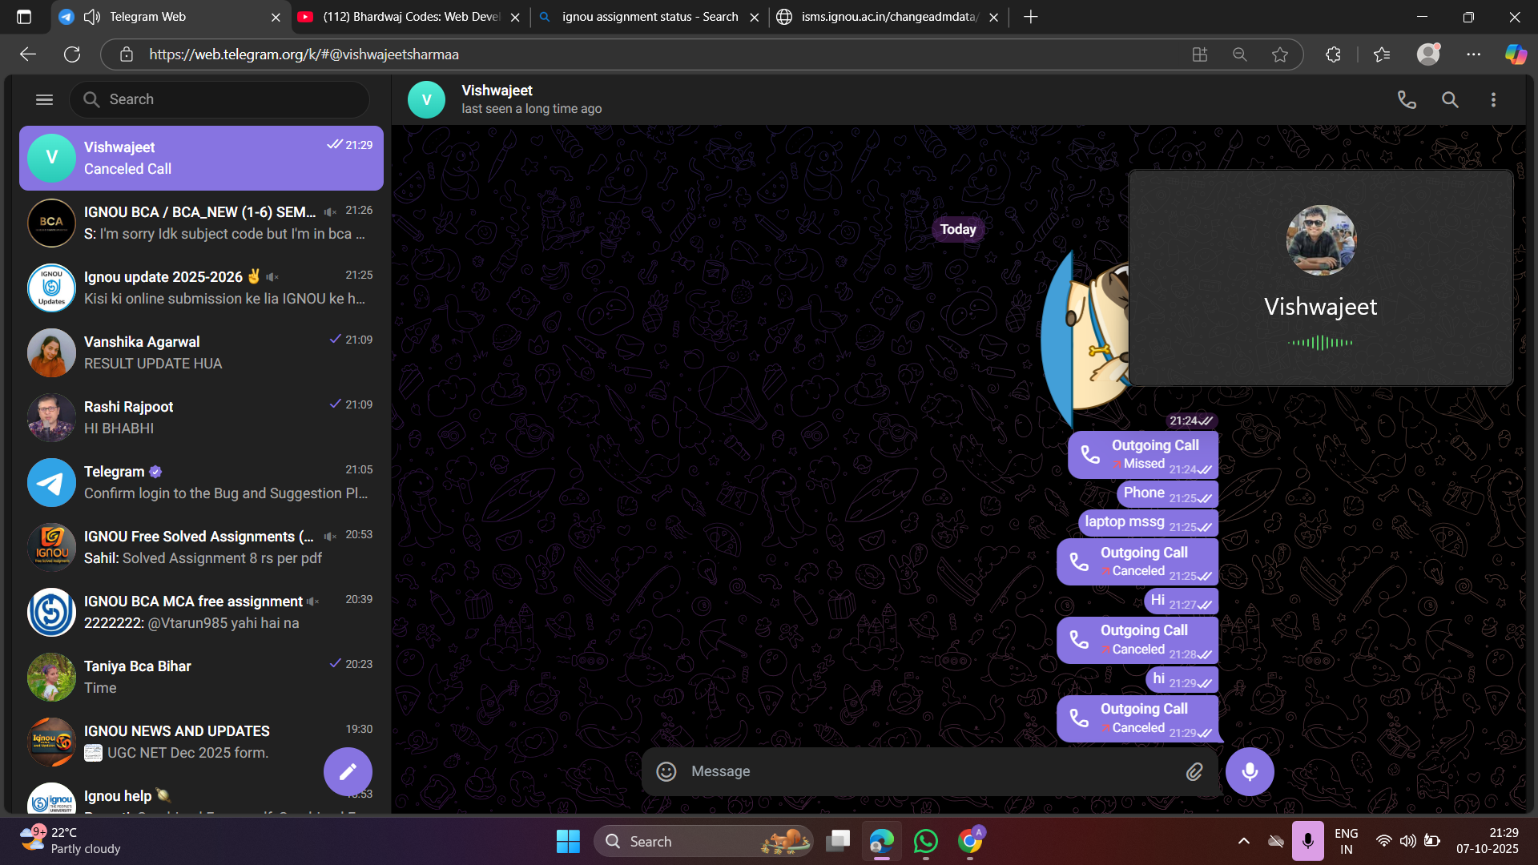Open the Telegram hamburger main menu
The height and width of the screenshot is (865, 1538).
point(44,99)
